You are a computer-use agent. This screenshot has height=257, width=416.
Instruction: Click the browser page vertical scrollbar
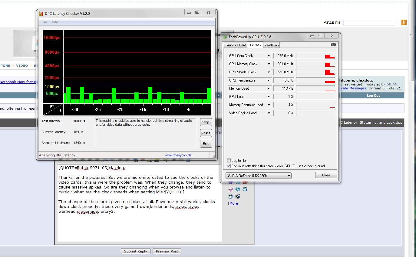point(411,41)
